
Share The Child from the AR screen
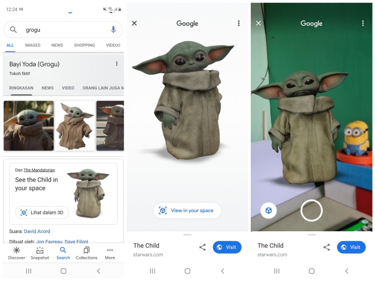tap(327, 247)
